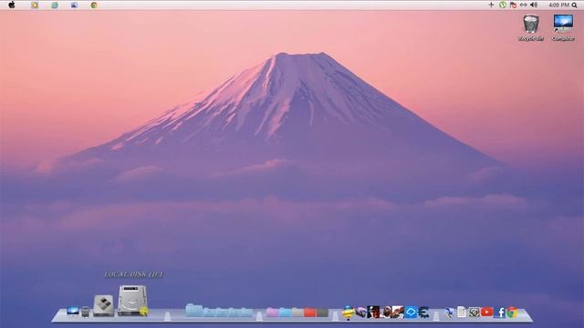Click the teal globe icon in the top bar
Viewport: 584px width, 328px height.
click(55, 5)
